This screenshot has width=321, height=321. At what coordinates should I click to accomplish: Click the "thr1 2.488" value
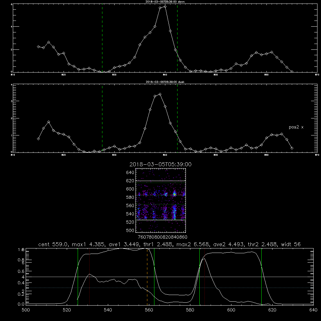(x=157, y=244)
